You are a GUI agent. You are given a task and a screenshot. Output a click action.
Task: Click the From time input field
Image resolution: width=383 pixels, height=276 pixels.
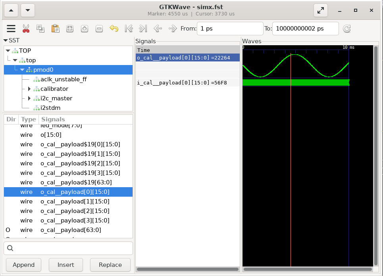pyautogui.click(x=230, y=29)
